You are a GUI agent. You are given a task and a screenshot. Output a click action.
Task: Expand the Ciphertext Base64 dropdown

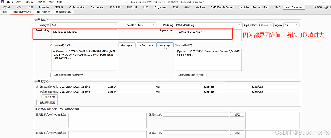point(266,25)
